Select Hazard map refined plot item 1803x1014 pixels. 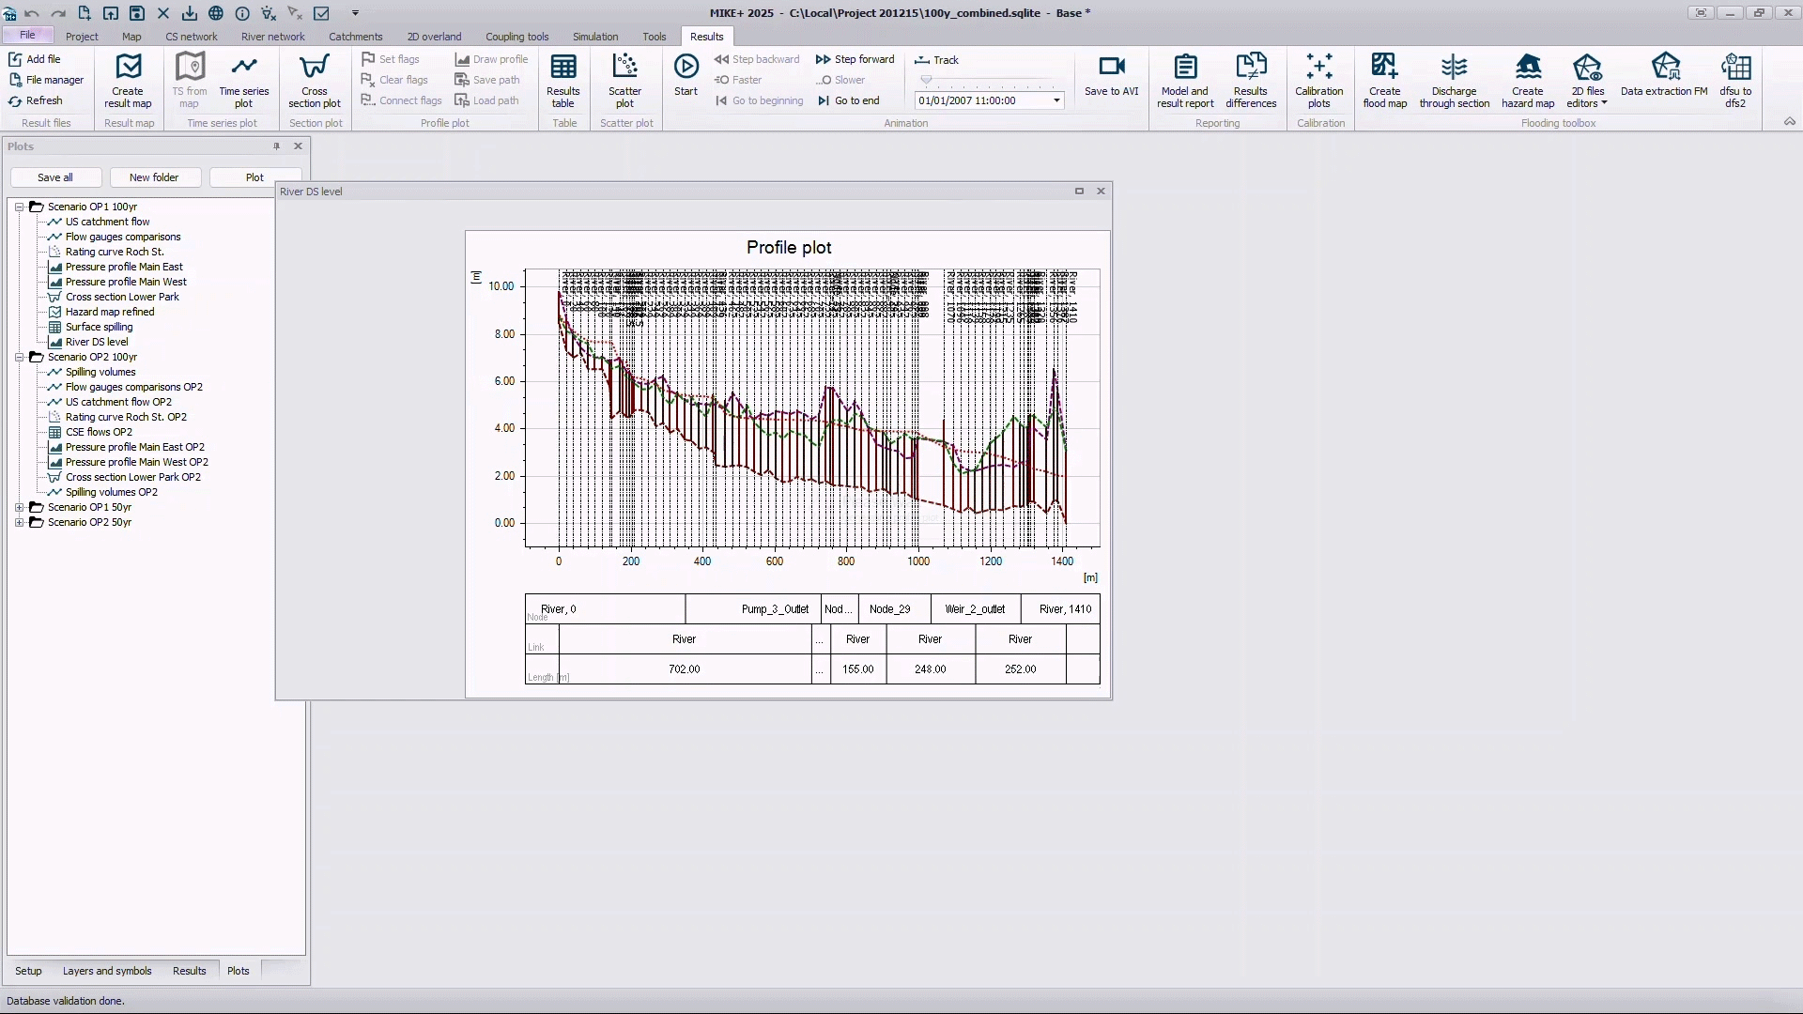point(110,312)
